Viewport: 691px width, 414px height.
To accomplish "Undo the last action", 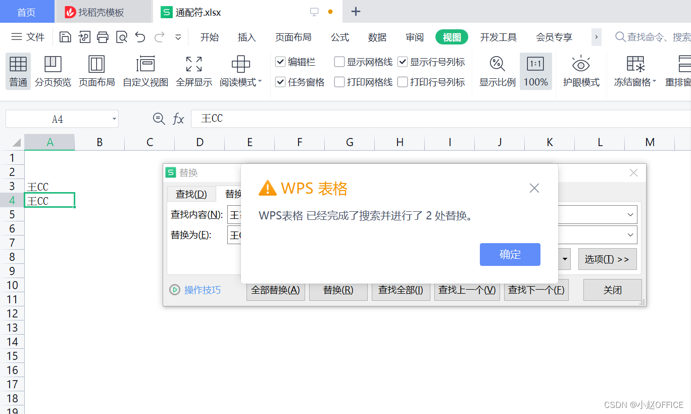I will [140, 37].
